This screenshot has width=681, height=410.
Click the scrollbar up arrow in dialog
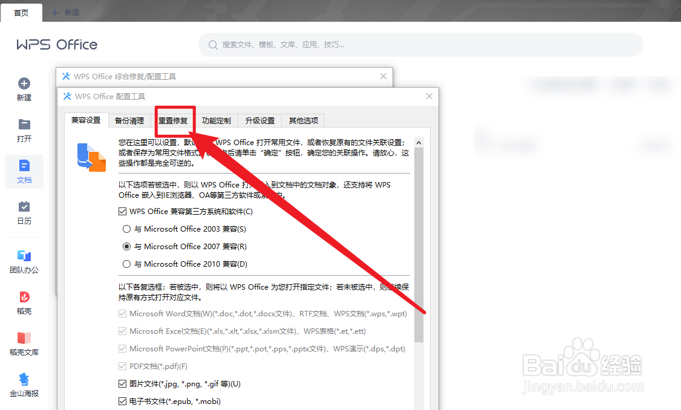click(419, 143)
